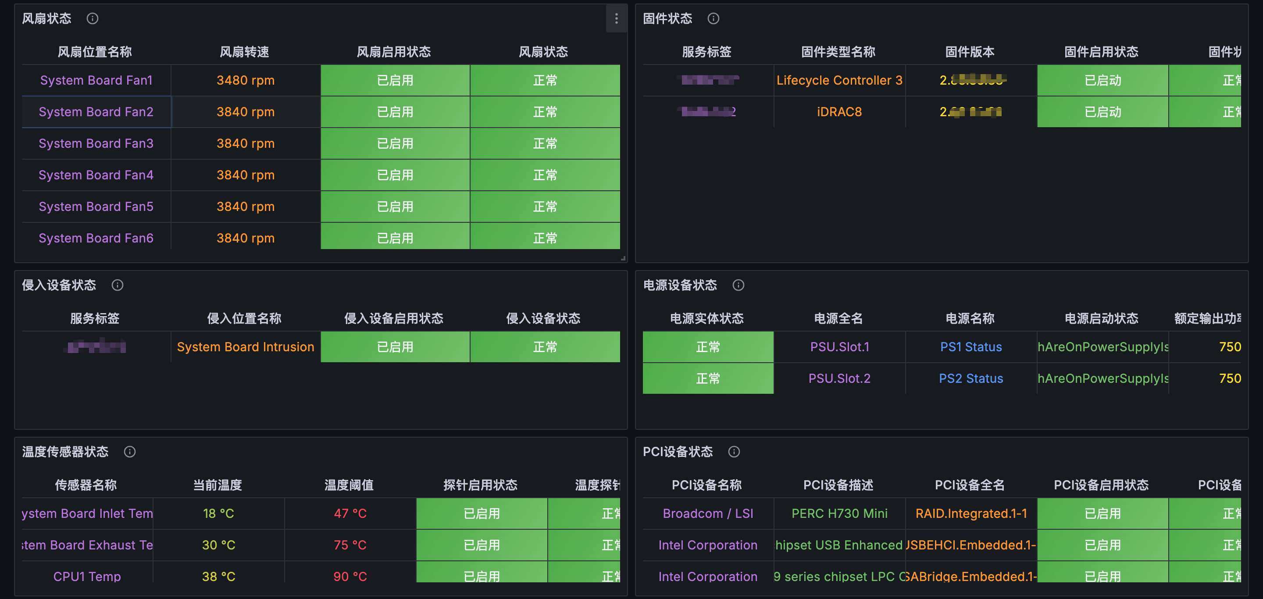
Task: Click info icon beside 电源设备状态 title
Action: point(738,285)
